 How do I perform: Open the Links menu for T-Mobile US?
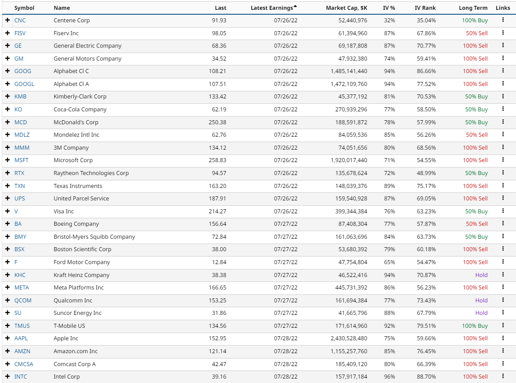(503, 326)
